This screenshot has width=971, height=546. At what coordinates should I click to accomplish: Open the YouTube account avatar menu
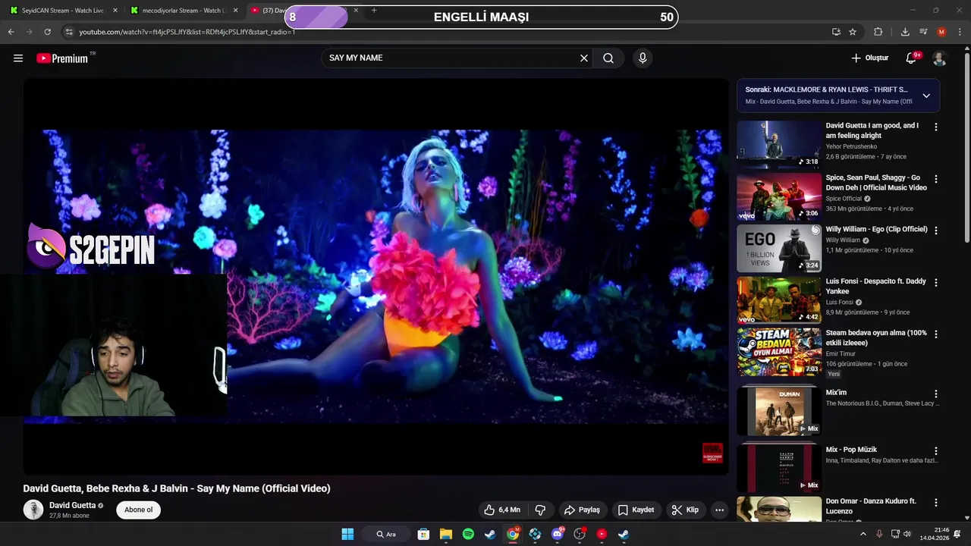coord(939,58)
